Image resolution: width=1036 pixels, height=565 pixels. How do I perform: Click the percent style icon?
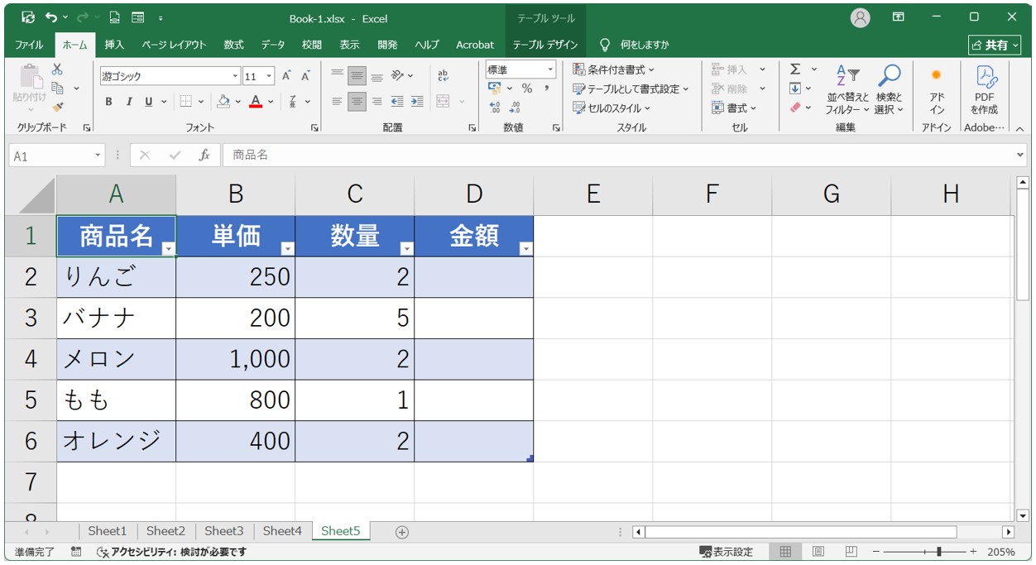[x=526, y=88]
